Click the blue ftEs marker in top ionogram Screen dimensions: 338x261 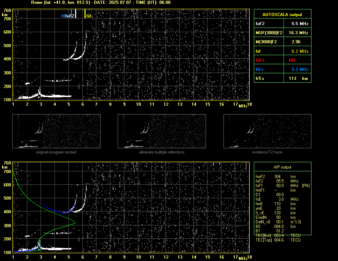pos(71,14)
